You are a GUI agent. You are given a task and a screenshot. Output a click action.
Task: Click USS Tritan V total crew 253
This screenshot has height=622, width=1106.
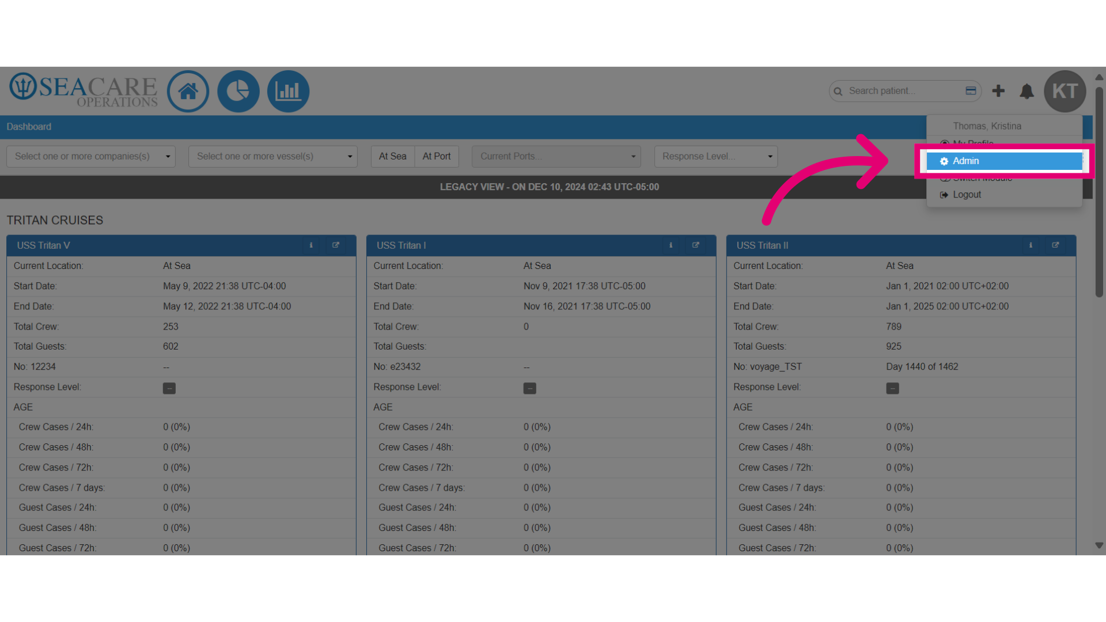pyautogui.click(x=171, y=327)
